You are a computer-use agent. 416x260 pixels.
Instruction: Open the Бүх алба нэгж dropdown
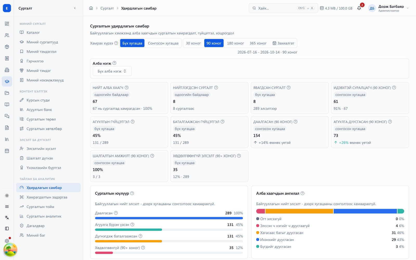[x=112, y=71]
